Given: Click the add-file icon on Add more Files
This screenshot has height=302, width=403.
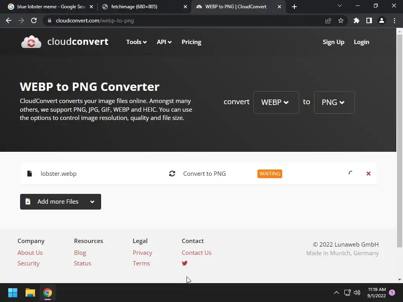Looking at the screenshot, I should click(28, 202).
